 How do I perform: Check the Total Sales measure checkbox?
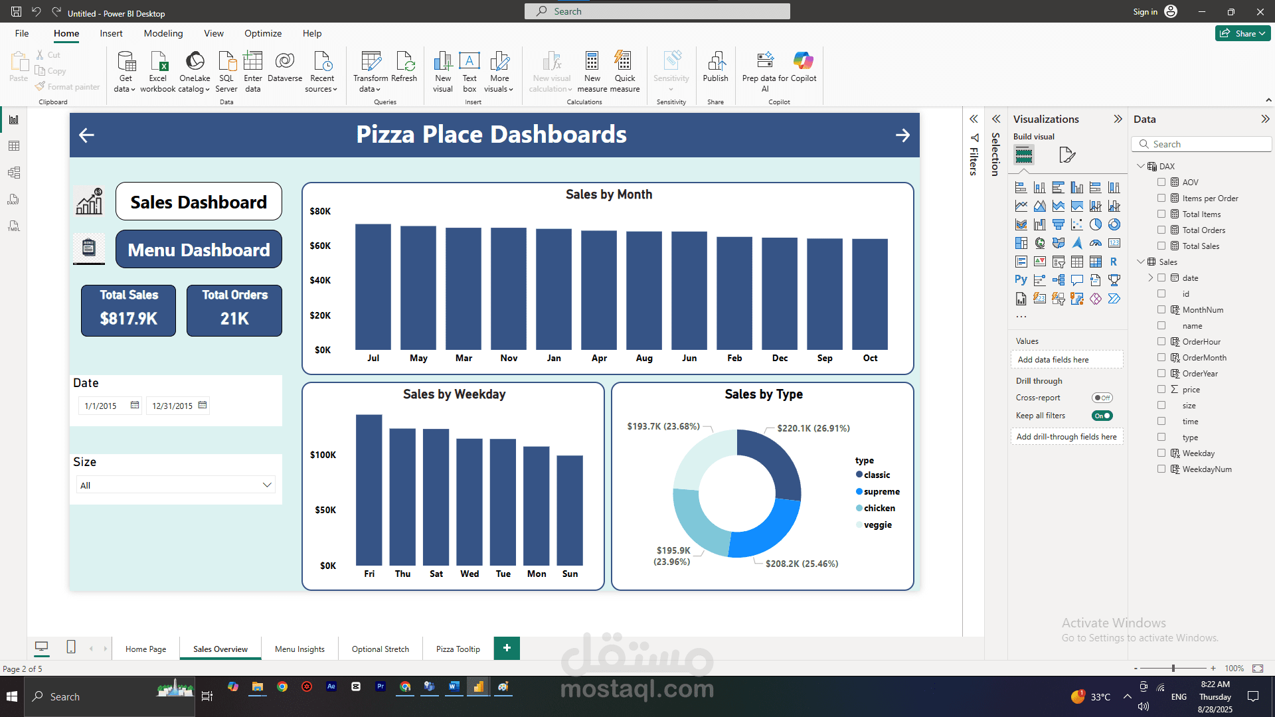pyautogui.click(x=1161, y=246)
